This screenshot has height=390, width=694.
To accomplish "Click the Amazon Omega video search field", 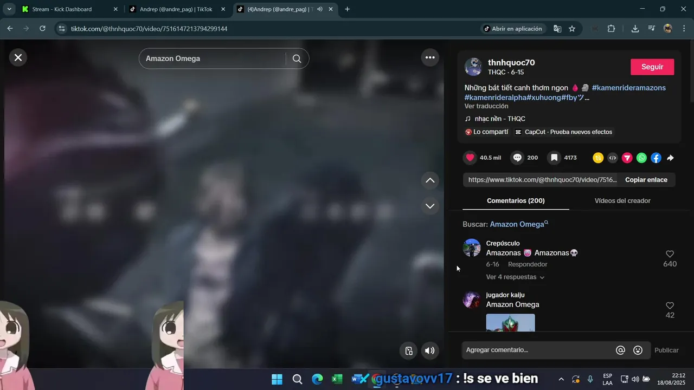I will (x=212, y=58).
